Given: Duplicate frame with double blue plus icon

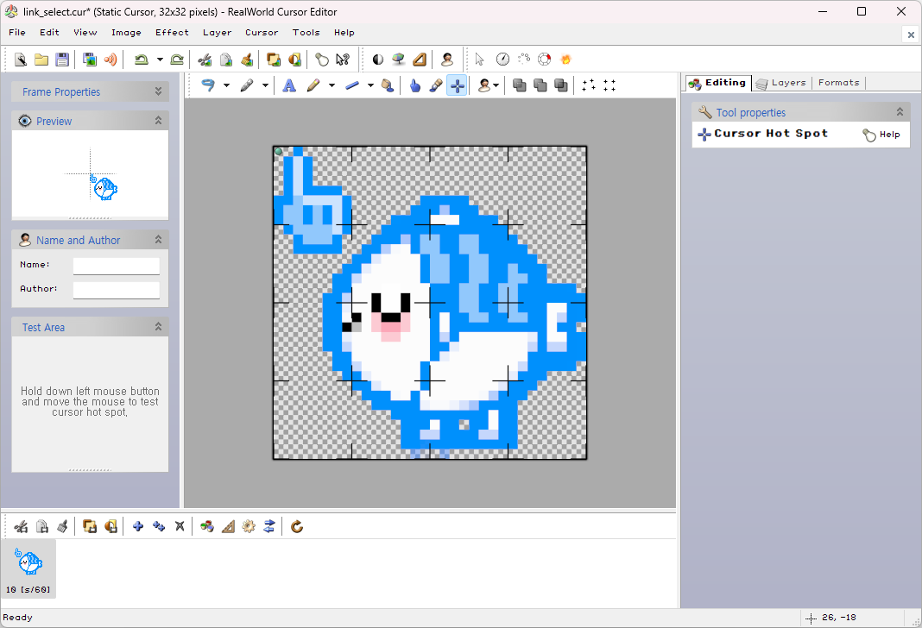Looking at the screenshot, I should 159,526.
